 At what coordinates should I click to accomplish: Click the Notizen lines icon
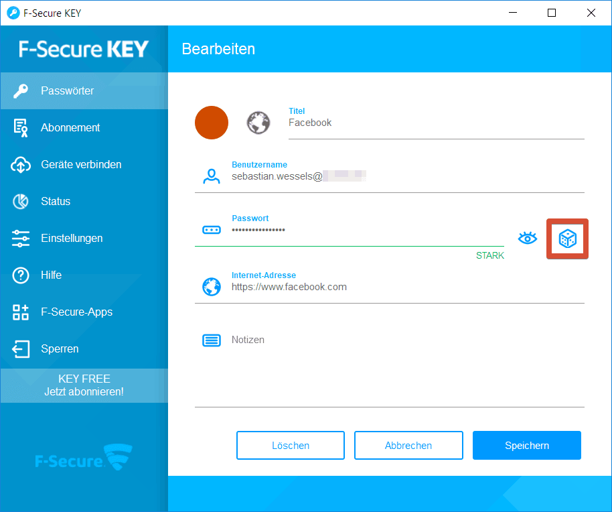pyautogui.click(x=212, y=340)
